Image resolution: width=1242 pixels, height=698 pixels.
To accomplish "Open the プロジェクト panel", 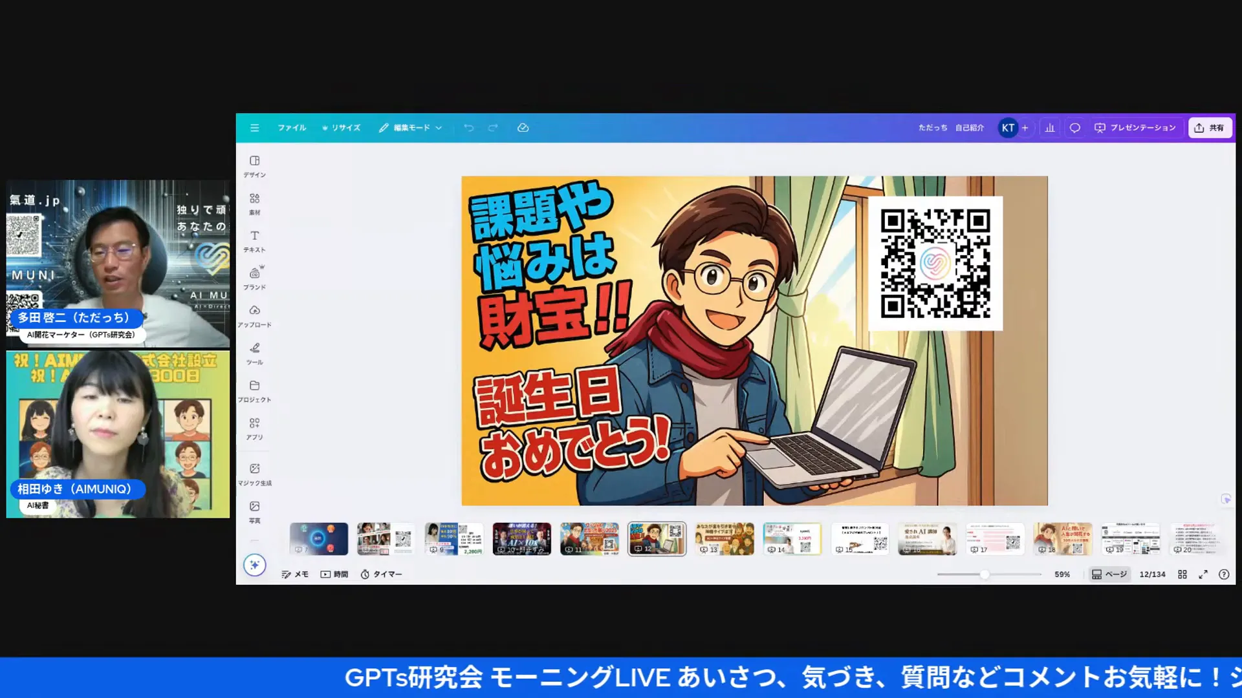I will tap(254, 391).
